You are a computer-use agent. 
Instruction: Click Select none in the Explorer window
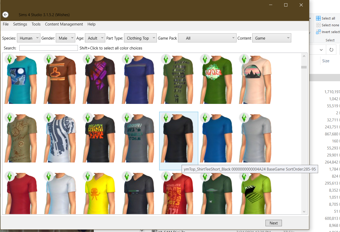(327, 25)
